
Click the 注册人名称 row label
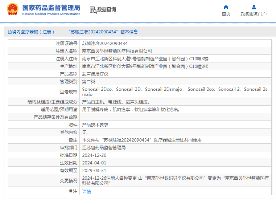click(66, 51)
